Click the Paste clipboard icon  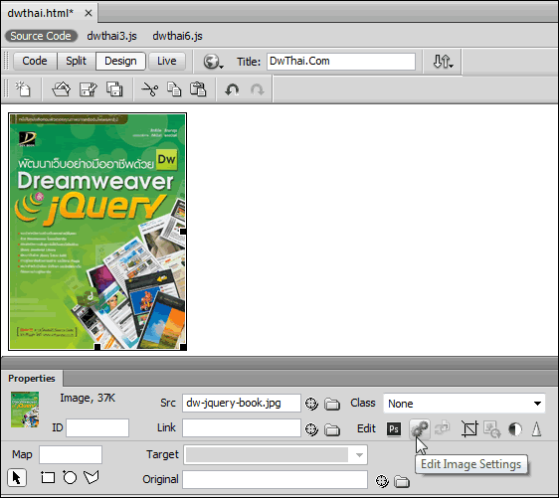[x=198, y=89]
